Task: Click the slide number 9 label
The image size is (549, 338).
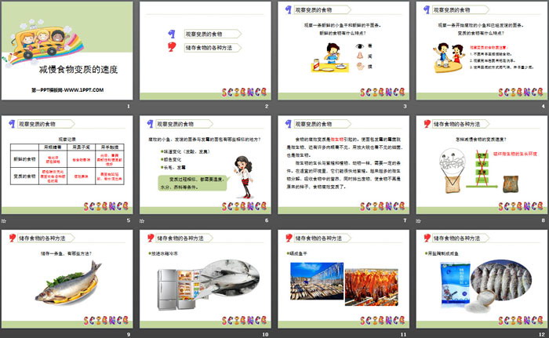Action: coord(129,335)
